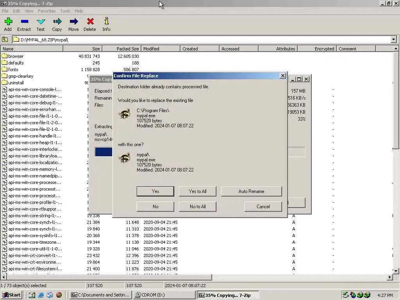The image size is (400, 300).
Task: Sort by the Name column header
Action: point(32,49)
